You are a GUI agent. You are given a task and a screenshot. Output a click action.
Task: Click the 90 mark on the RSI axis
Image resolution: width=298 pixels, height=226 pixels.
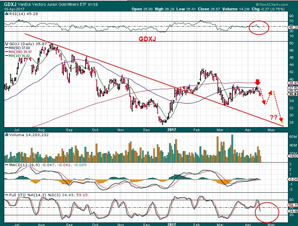[x=291, y=16]
